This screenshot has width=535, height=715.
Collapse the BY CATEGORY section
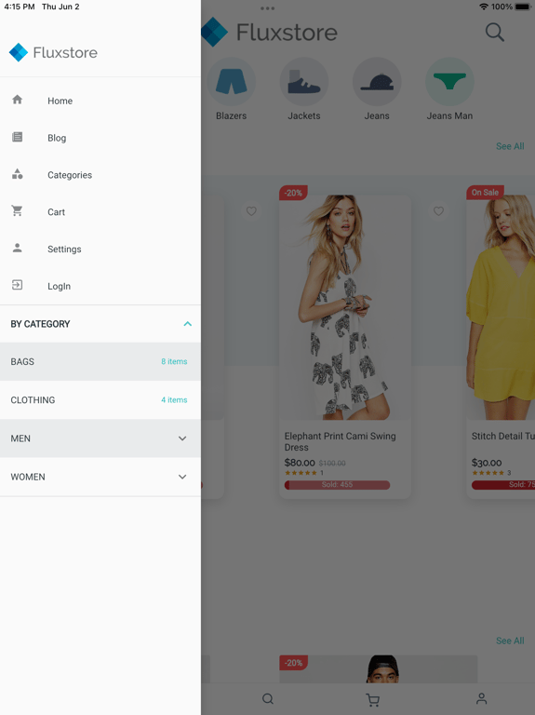coord(187,324)
